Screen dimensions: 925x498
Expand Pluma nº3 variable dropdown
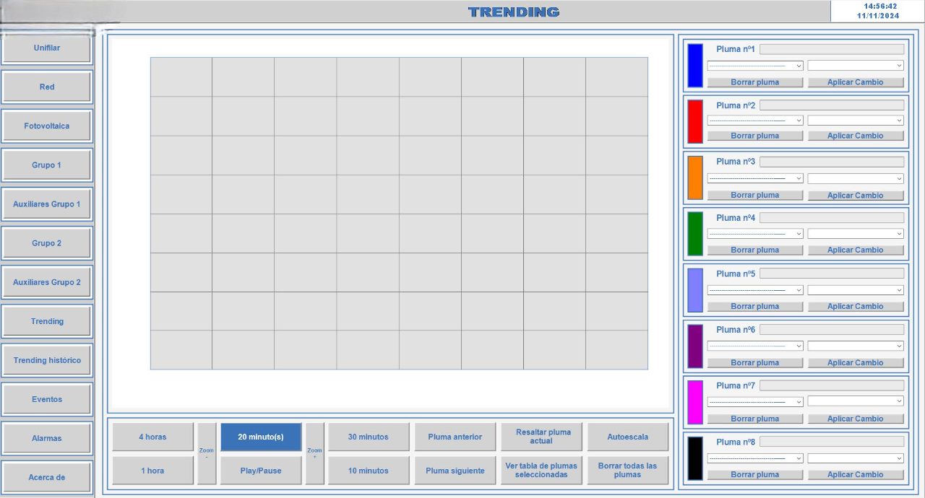pyautogui.click(x=856, y=178)
